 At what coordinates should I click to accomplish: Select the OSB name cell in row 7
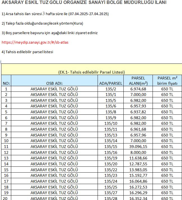click(54, 123)
